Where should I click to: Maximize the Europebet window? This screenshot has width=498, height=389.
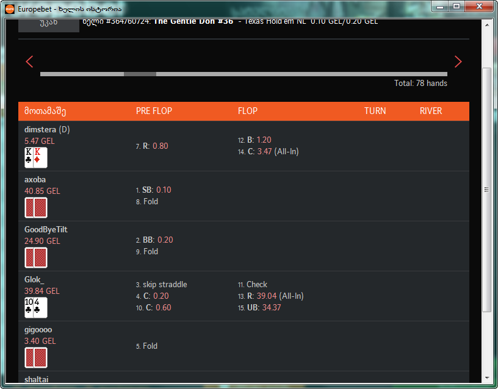457,7
